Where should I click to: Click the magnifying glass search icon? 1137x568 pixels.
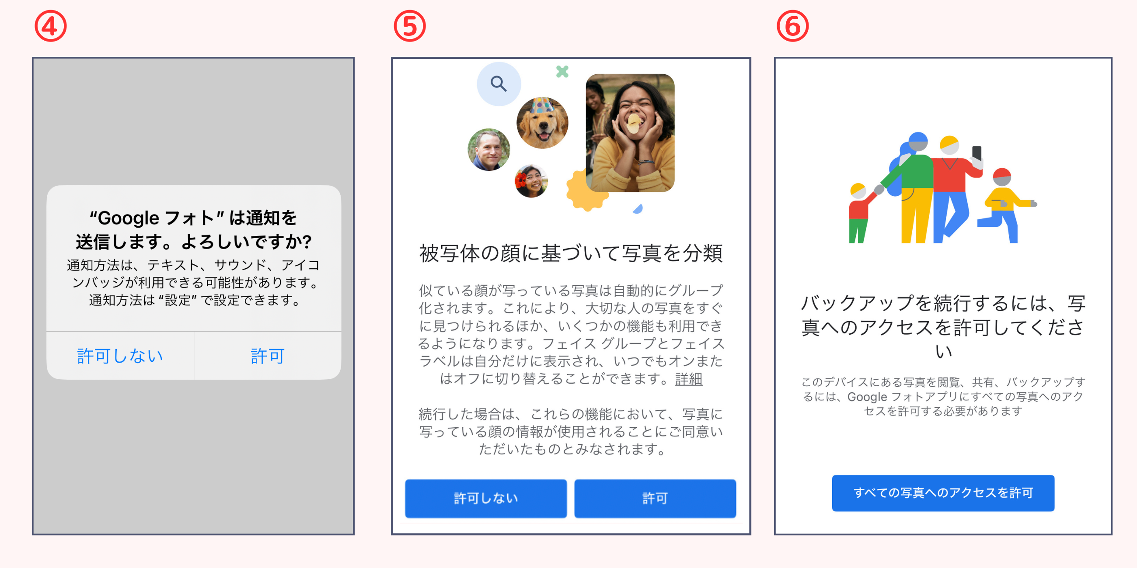coord(499,84)
